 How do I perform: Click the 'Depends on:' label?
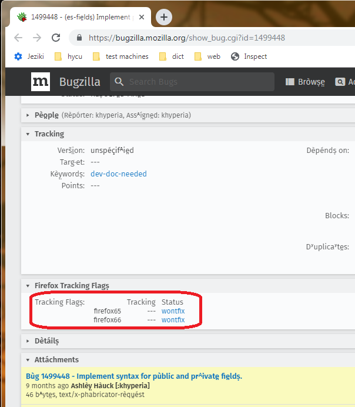pyautogui.click(x=328, y=151)
